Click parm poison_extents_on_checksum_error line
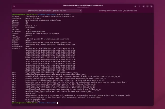The height and width of the screenshot is (109, 165). coord(78,95)
